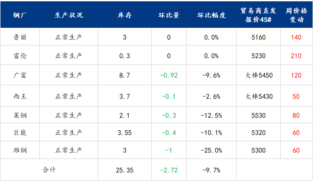Click the 环比幅度 header cell
The width and height of the screenshot is (313, 181).
211,15
